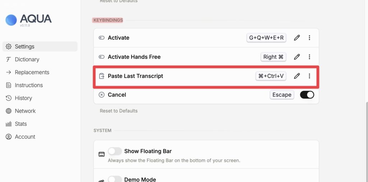Click the Paste Last Transcript clipboard icon
Image resolution: width=368 pixels, height=182 pixels.
[x=102, y=76]
